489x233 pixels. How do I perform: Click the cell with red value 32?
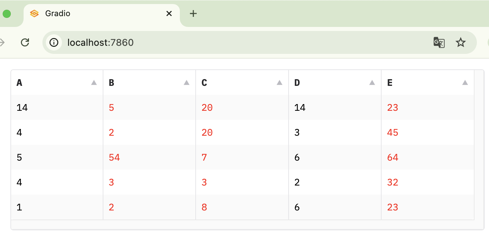point(393,182)
